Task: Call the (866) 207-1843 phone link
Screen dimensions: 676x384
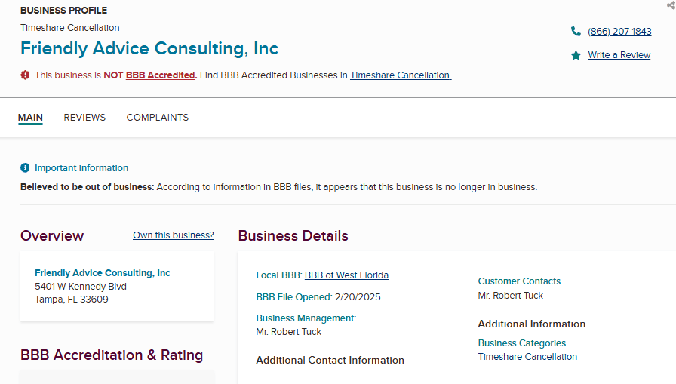Action: pyautogui.click(x=619, y=32)
